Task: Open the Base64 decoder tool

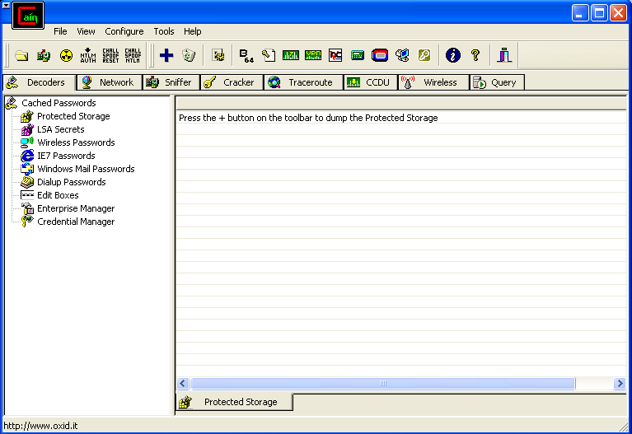Action: pyautogui.click(x=246, y=55)
